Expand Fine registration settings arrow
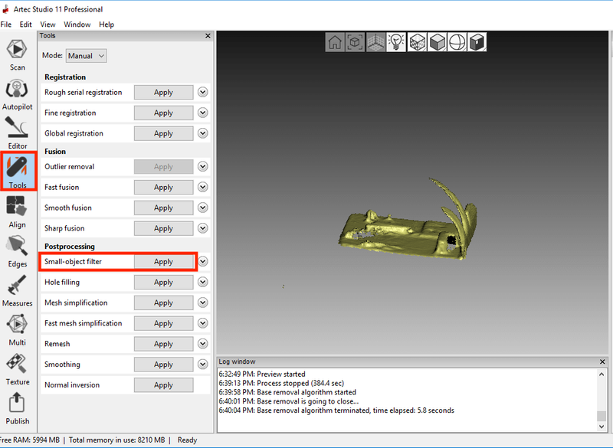Viewport: 613px width, 448px height. [203, 113]
